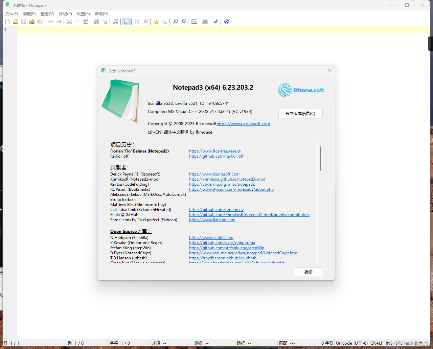Open Find with the binoculars icon
The image size is (433, 349).
(97, 22)
